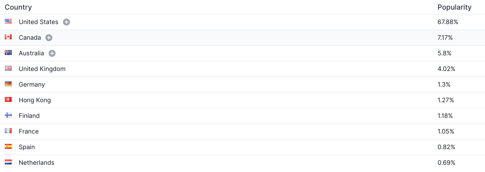Sort by the Country column header
The height and width of the screenshot is (172, 485).
18,7
